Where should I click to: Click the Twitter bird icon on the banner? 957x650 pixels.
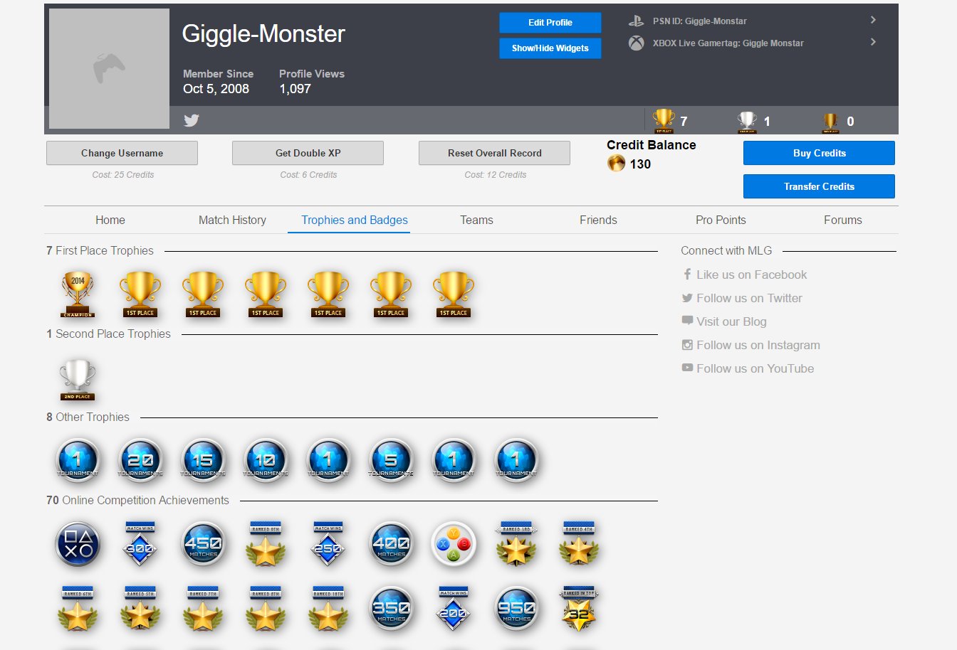pos(191,120)
